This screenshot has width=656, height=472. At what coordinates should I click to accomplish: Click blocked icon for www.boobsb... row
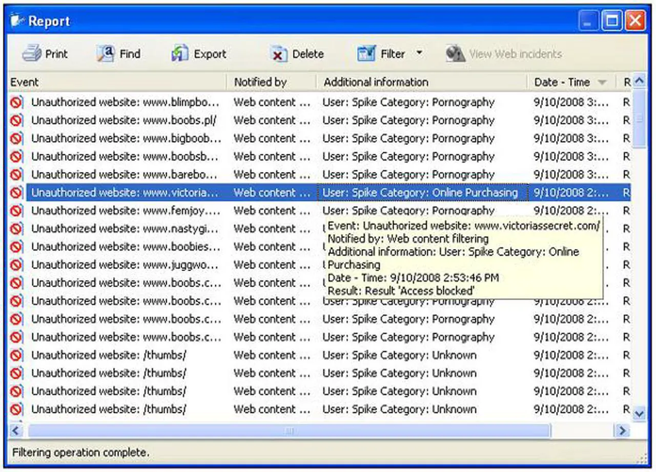click(x=16, y=156)
